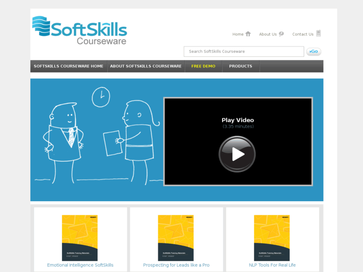
Task: Open the Emotional Intelligence SoftSkills link
Action: pyautogui.click(x=80, y=265)
